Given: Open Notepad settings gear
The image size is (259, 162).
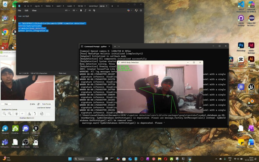Looking at the screenshot, I should point(141,10).
